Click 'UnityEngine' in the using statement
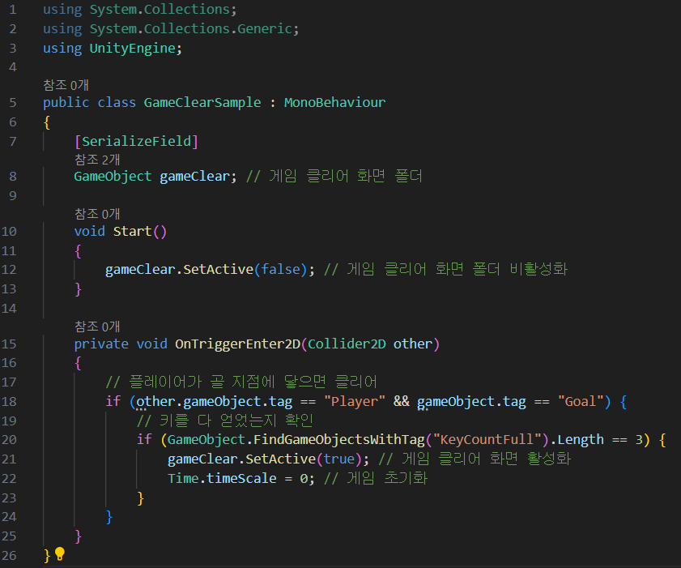This screenshot has width=681, height=568. pyautogui.click(x=133, y=49)
